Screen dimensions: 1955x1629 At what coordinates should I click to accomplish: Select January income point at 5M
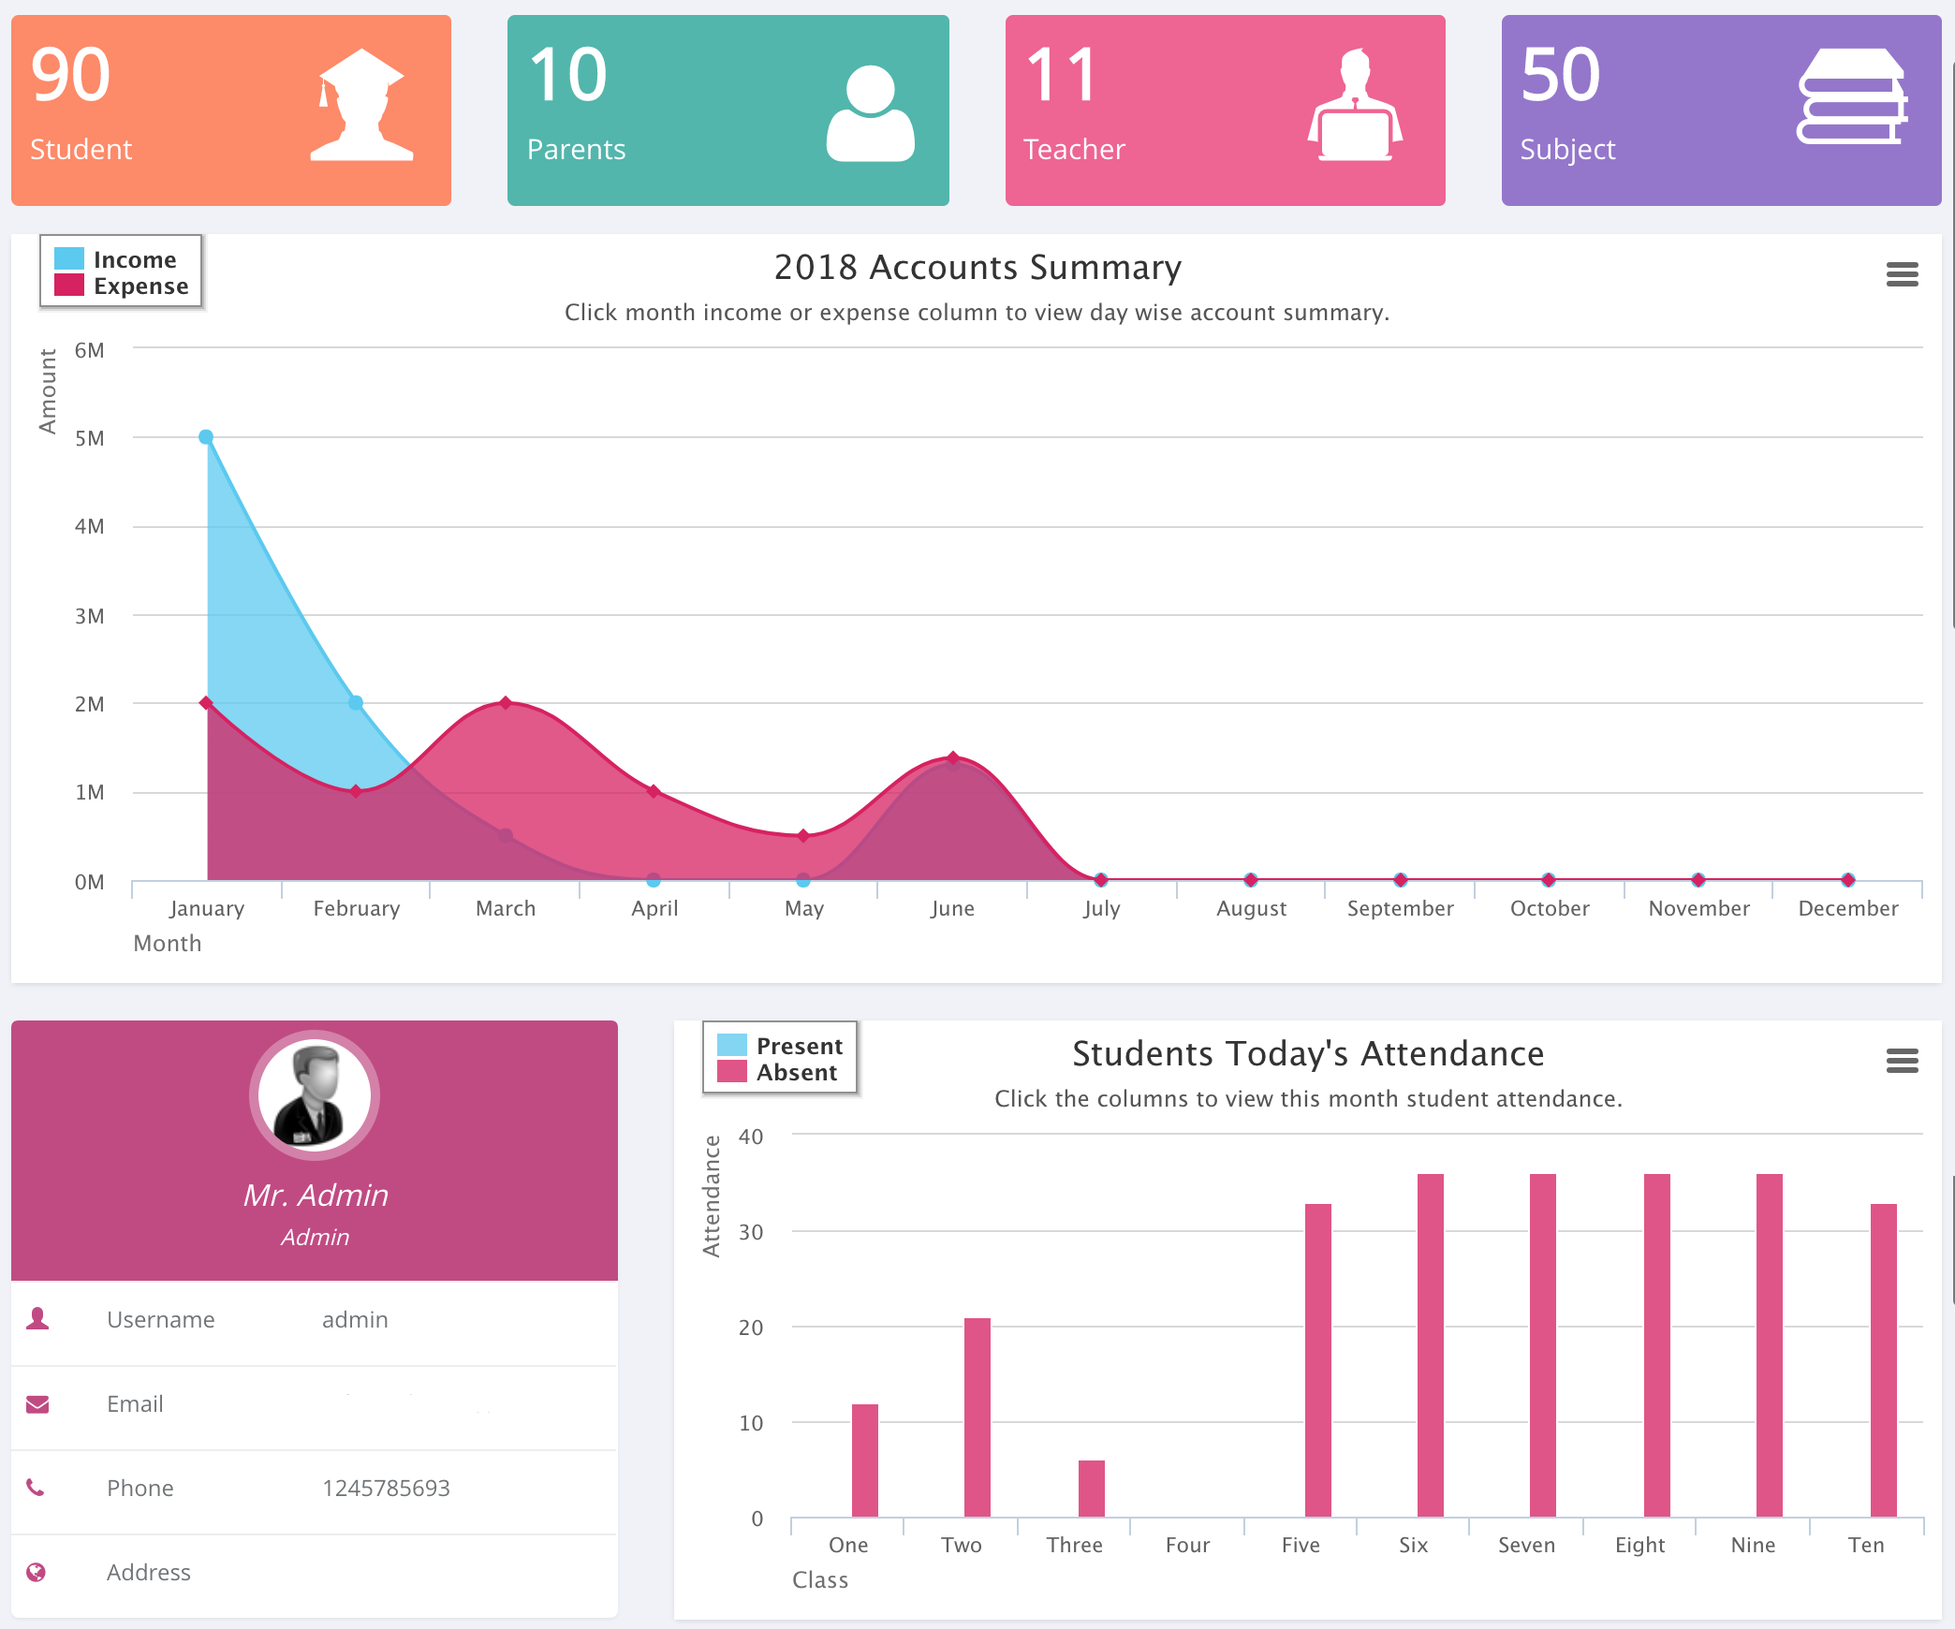pyautogui.click(x=206, y=437)
